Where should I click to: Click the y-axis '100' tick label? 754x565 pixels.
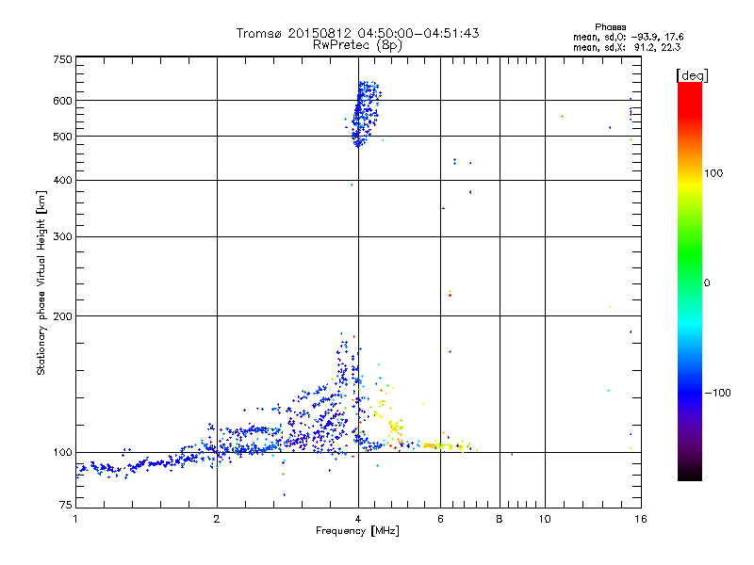tap(63, 453)
